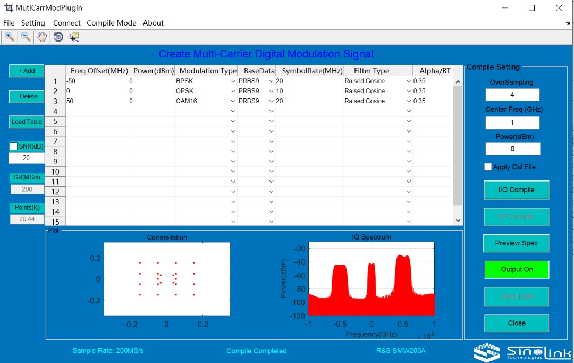Image resolution: width=574 pixels, height=363 pixels.
Task: Click inside the IQ Spectrum plot
Action: 371,279
